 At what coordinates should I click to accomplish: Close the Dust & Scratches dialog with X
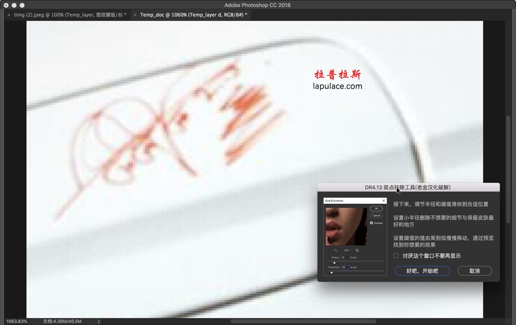coord(383,200)
